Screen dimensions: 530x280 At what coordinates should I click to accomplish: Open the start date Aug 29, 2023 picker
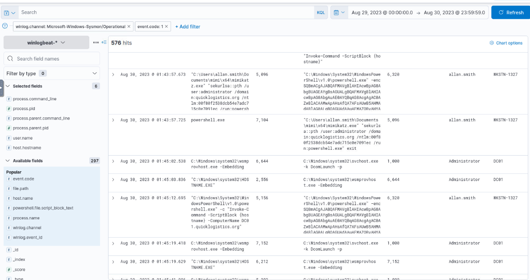coord(382,12)
